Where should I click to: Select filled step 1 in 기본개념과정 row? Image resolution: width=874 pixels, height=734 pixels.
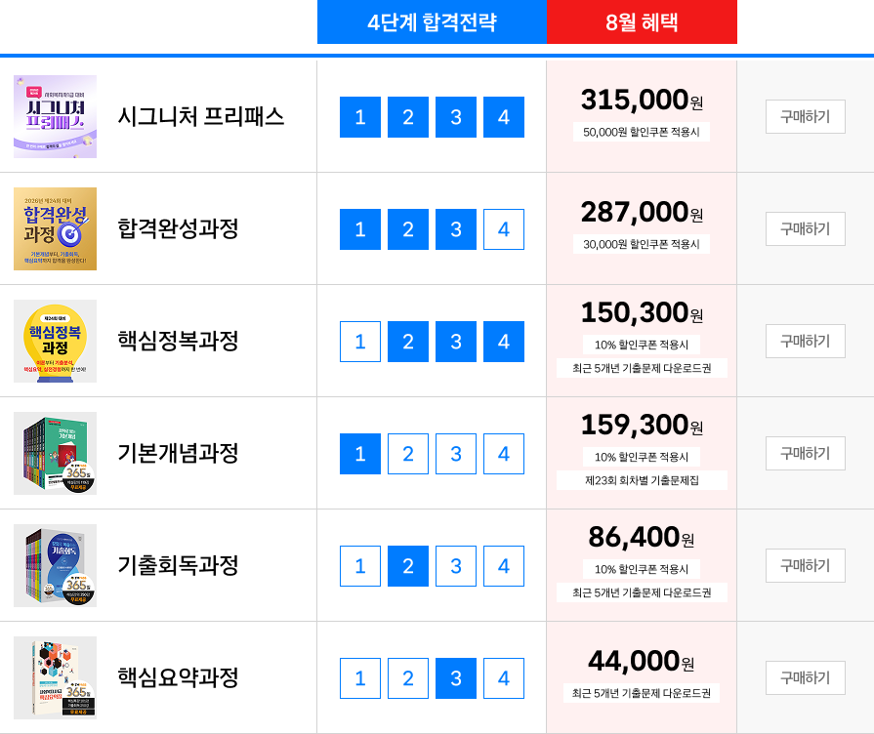[360, 454]
